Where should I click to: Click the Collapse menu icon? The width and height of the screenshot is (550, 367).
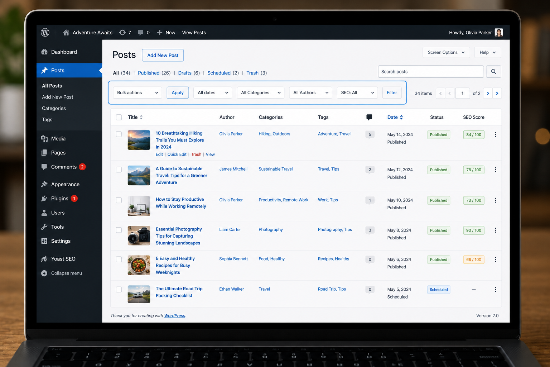44,273
